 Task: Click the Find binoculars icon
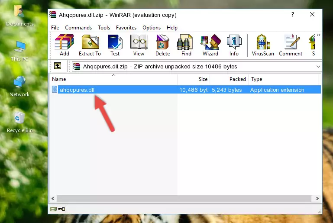click(x=186, y=45)
